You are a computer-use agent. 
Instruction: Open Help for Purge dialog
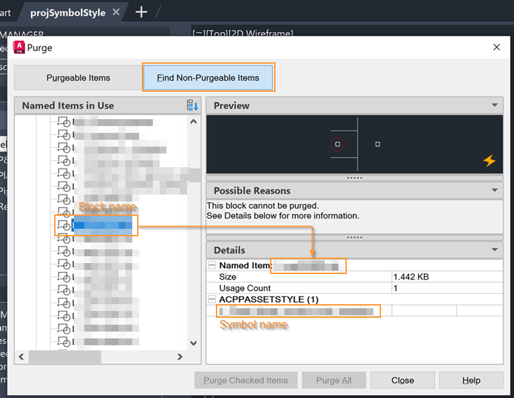pos(471,380)
